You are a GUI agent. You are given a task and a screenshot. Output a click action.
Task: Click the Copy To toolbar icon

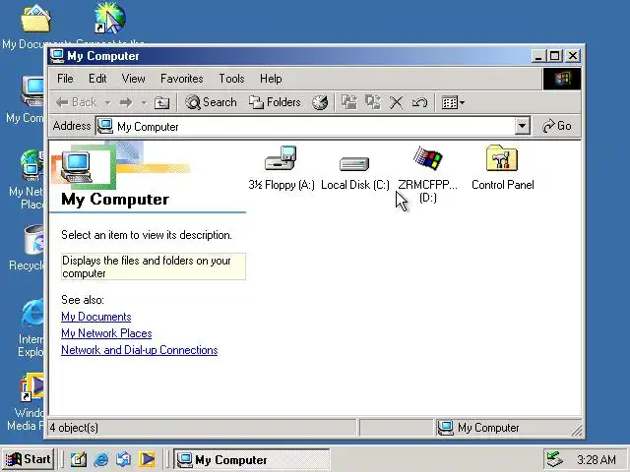point(373,102)
